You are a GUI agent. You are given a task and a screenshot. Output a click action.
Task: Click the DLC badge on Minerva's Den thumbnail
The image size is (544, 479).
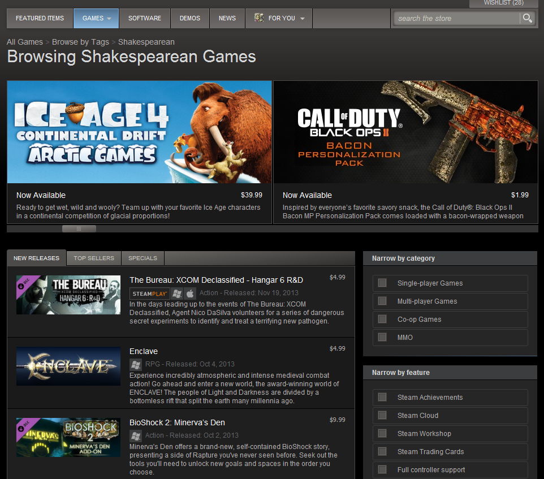pos(24,425)
